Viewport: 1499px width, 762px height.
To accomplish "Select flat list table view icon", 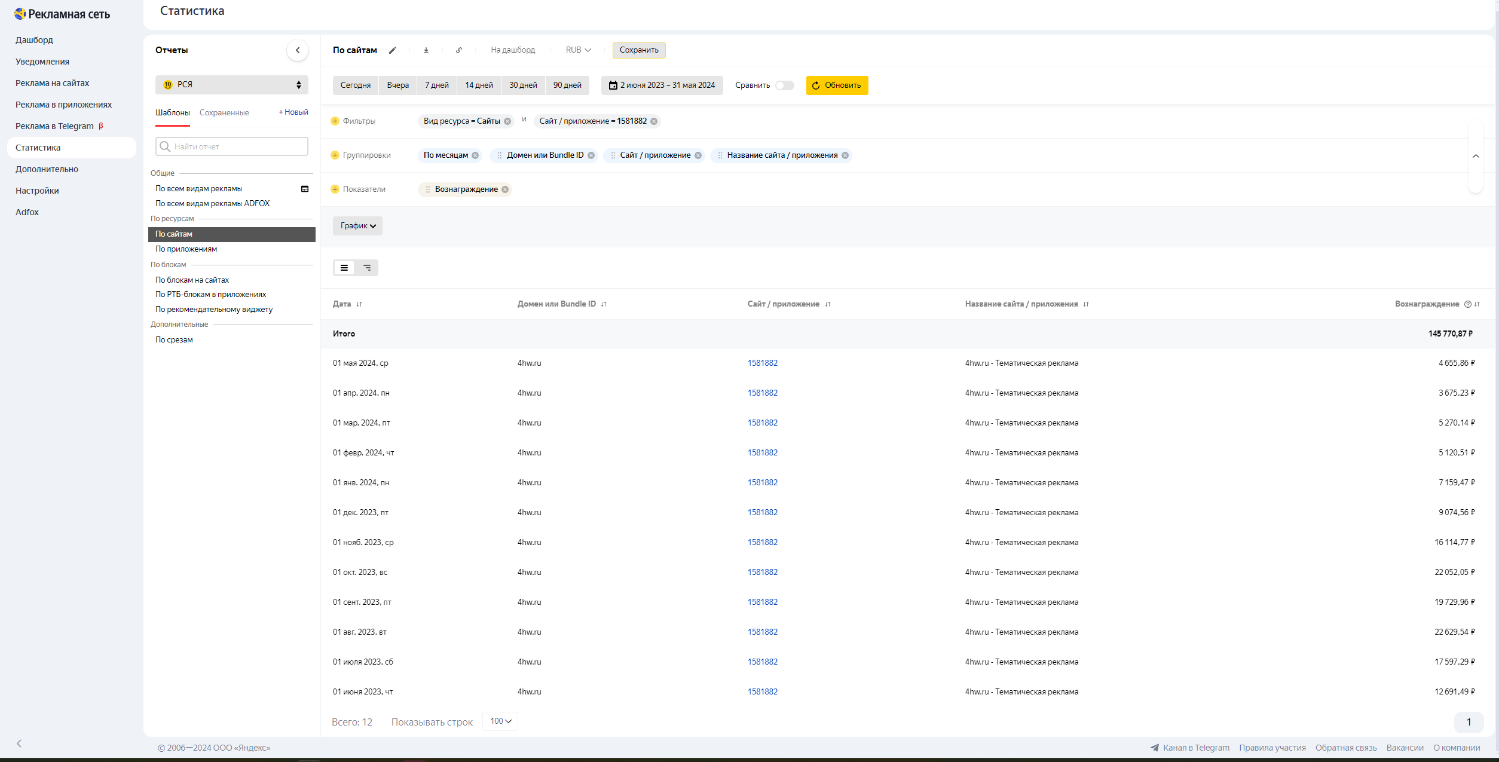I will 344,268.
